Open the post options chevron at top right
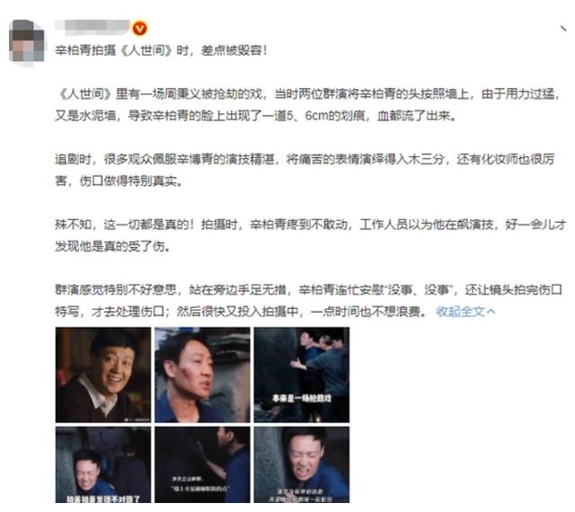Screen dimensions: 575x512 click(563, 29)
